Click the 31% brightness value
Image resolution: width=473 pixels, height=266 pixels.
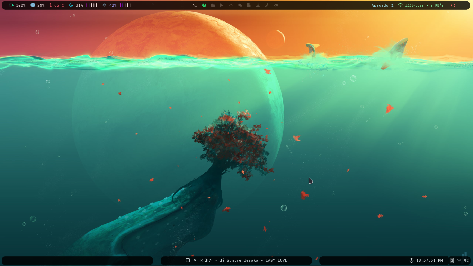click(x=79, y=5)
